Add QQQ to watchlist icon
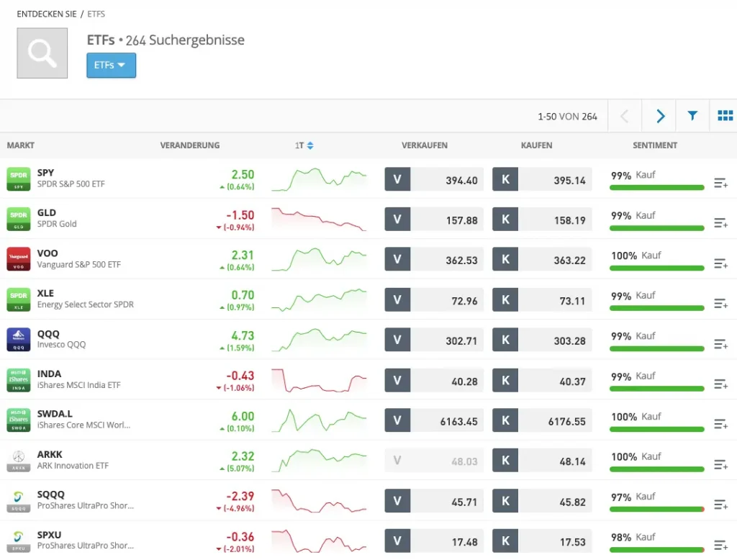Screen dimensions: 737x560 pos(720,345)
